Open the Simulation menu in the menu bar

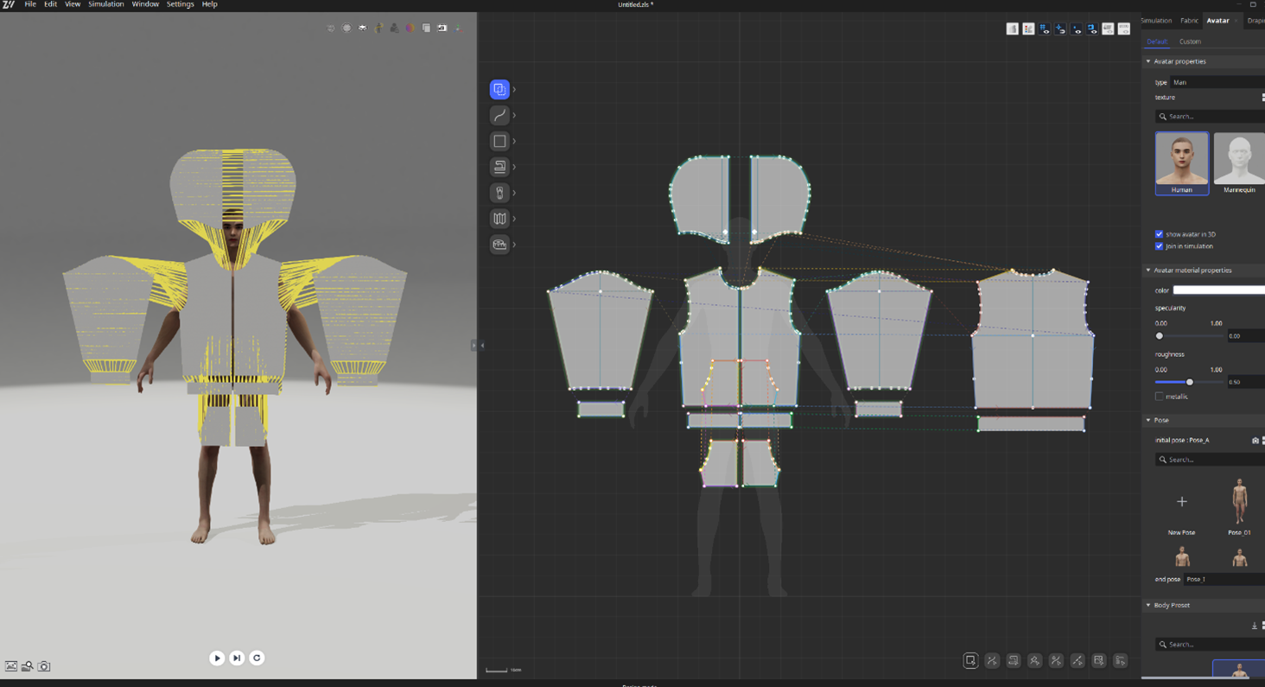tap(105, 4)
